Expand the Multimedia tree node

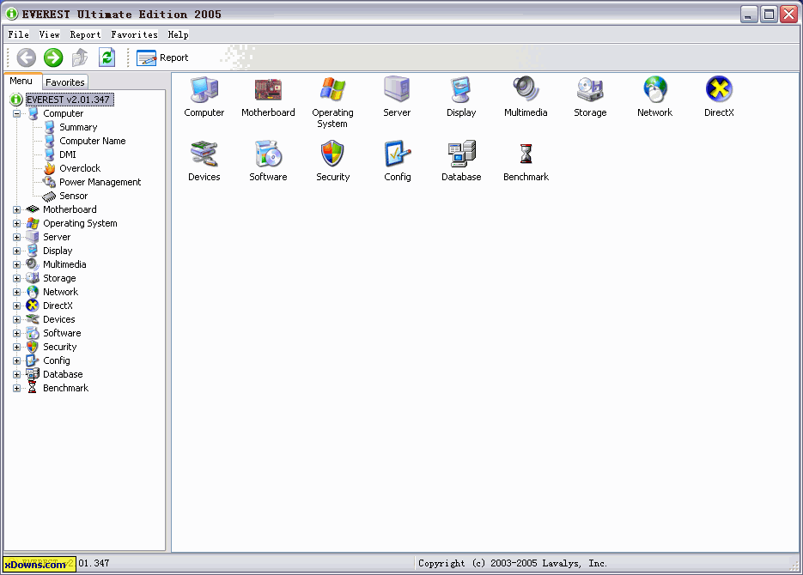tap(17, 265)
